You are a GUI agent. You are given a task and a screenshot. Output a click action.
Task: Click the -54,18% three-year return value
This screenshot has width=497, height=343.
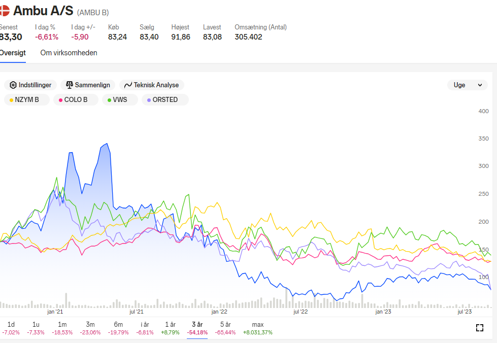(197, 332)
